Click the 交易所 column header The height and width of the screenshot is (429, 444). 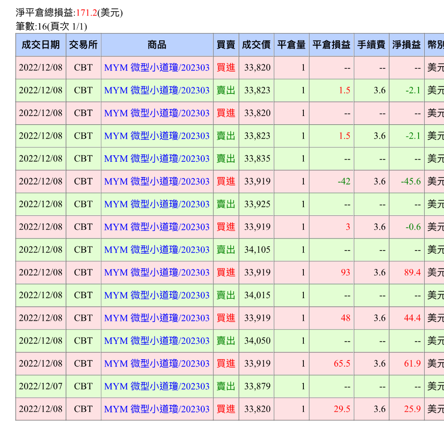click(83, 45)
